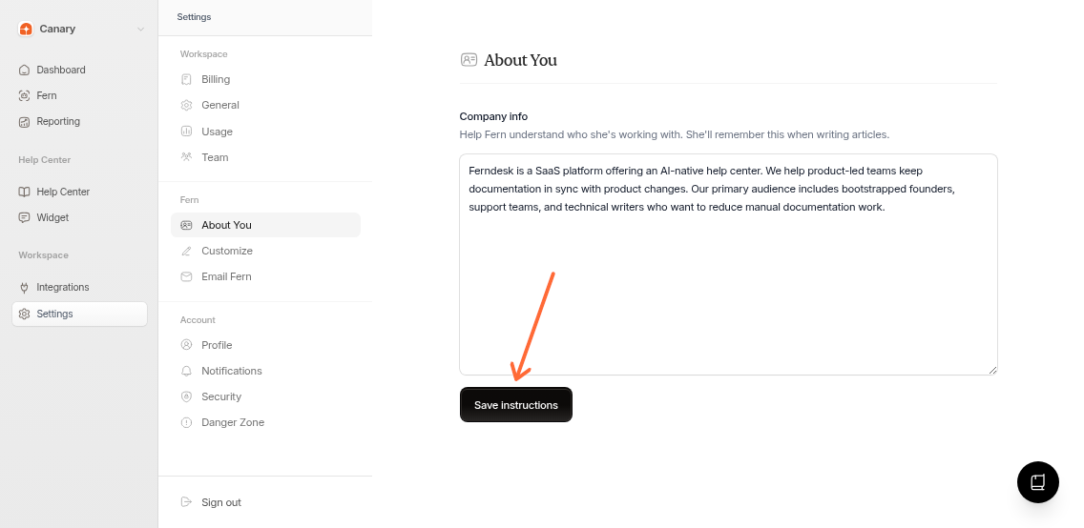Select the Fern icon in sidebar
Image resolution: width=1084 pixels, height=528 pixels.
[25, 95]
